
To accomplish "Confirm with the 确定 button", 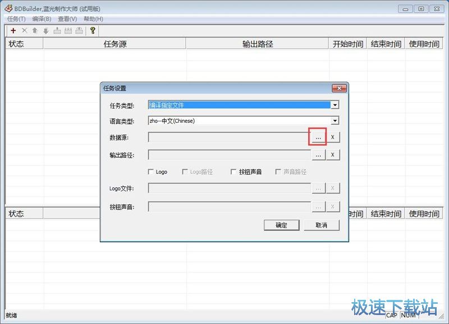I will click(x=282, y=225).
